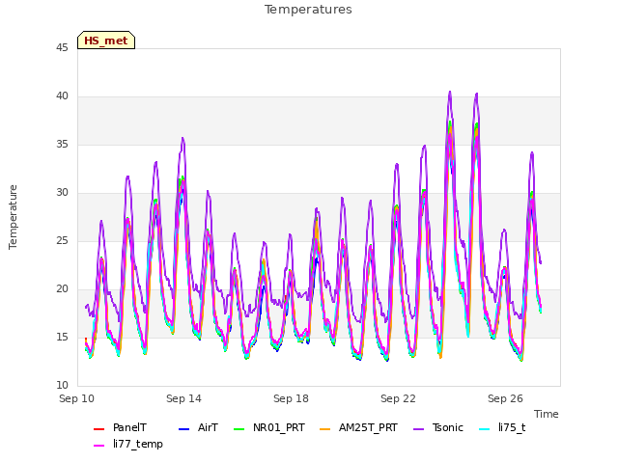
Task: Click the green NR01_PRT legend color marker
Action: [x=239, y=428]
